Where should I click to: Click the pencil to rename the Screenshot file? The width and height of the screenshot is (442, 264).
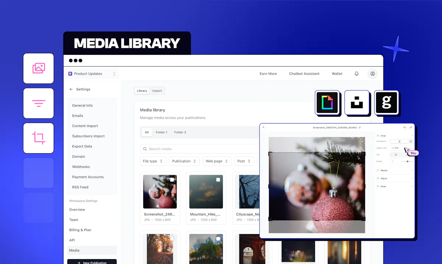[360, 128]
